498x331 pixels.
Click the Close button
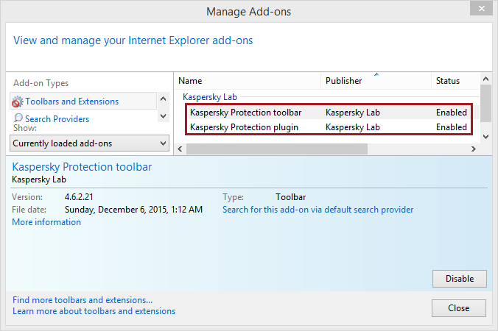459,308
